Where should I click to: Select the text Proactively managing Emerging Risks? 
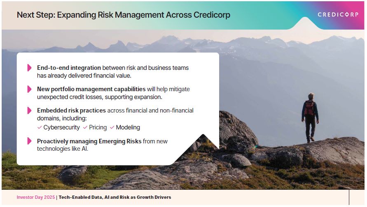(x=89, y=141)
